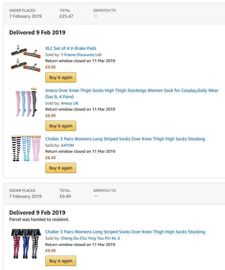Expand Dispatch To chevron on £9.49 order

coord(96,196)
